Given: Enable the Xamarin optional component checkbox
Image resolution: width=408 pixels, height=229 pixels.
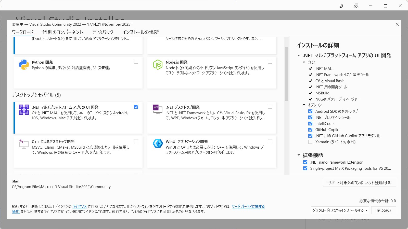Looking at the screenshot, I should pyautogui.click(x=310, y=142).
